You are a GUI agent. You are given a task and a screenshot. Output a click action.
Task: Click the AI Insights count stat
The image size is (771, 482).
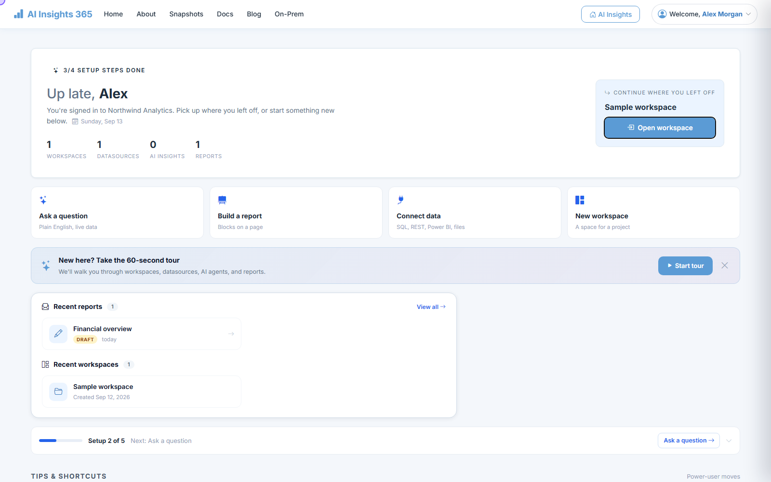click(x=167, y=149)
